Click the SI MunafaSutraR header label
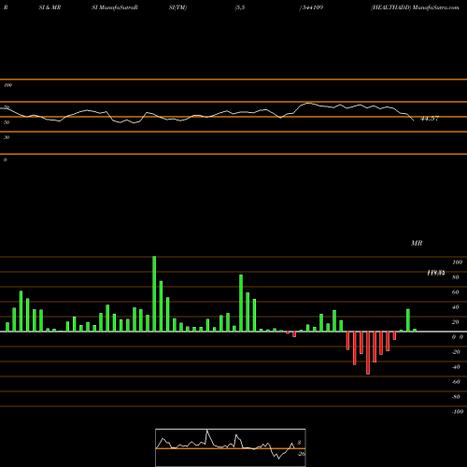The image size is (467, 467). tap(115, 7)
